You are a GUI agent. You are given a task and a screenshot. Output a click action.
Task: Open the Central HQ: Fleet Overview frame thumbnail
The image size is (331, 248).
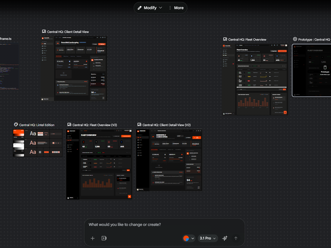click(255, 79)
